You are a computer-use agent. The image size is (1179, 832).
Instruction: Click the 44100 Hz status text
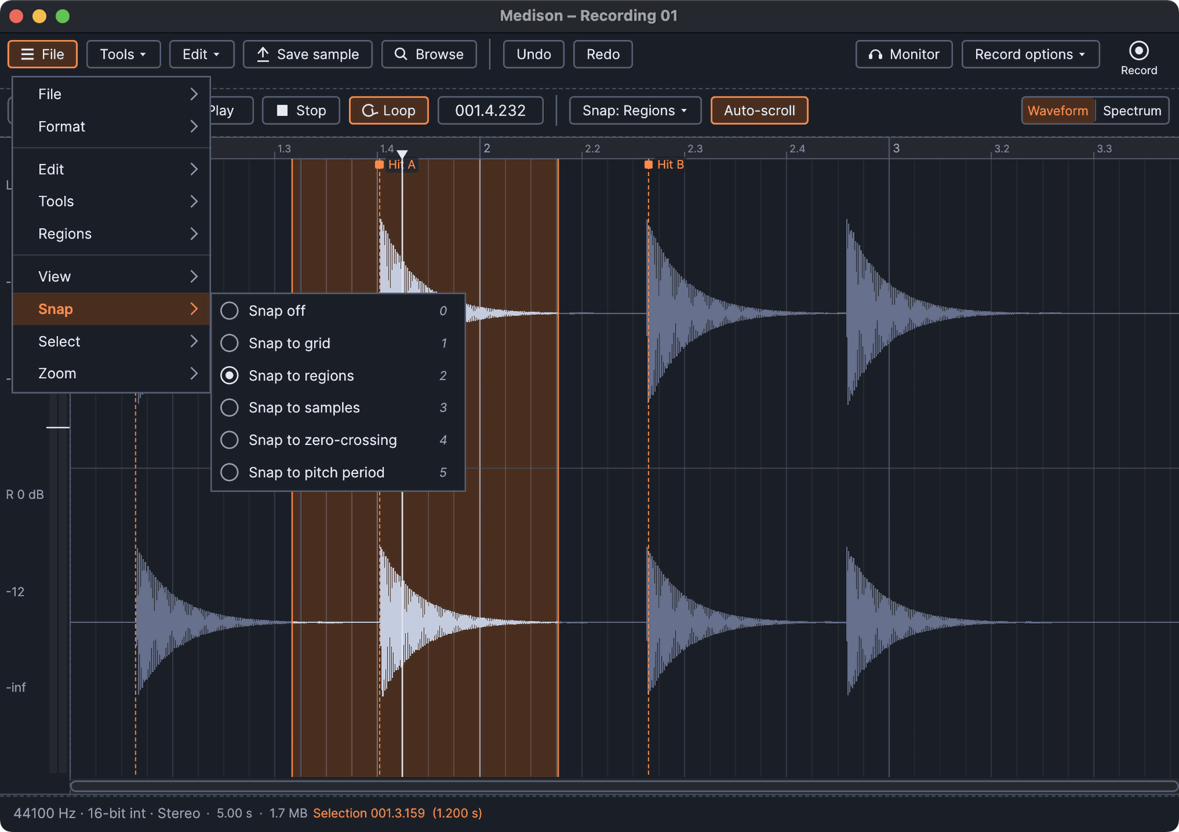(45, 813)
